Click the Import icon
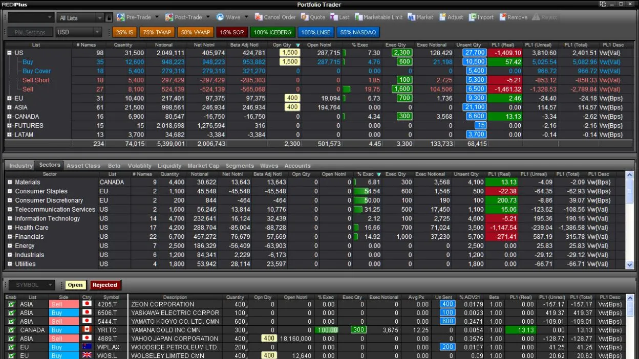The height and width of the screenshot is (359, 639). [x=472, y=17]
